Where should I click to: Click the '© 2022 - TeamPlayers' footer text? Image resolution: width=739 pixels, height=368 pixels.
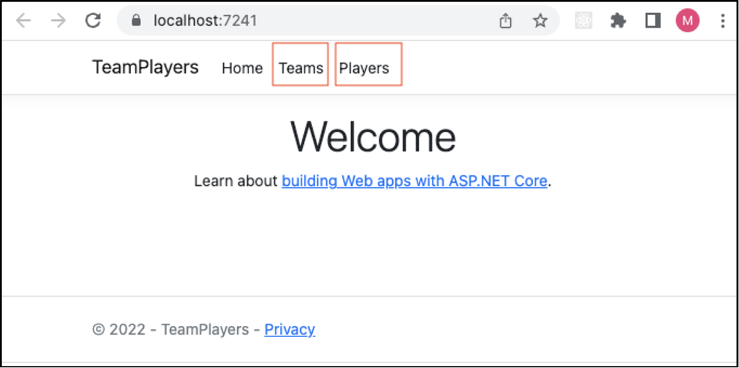[x=171, y=330]
